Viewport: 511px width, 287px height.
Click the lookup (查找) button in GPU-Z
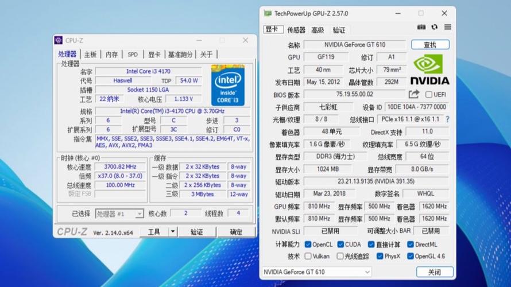tap(430, 45)
